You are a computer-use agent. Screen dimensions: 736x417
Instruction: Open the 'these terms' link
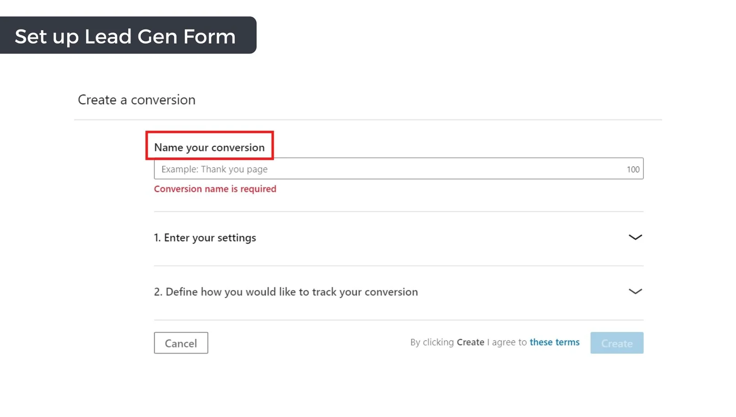pyautogui.click(x=554, y=342)
